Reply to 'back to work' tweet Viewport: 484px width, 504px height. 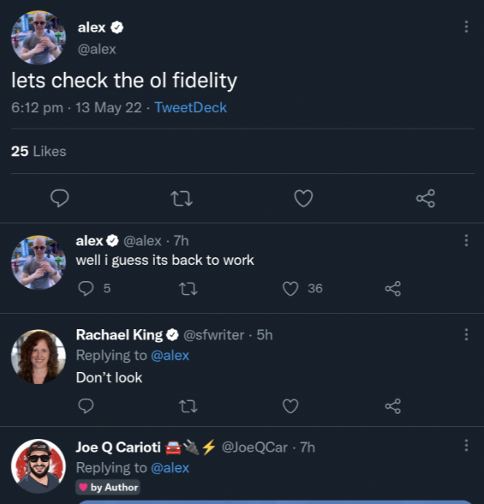click(x=86, y=288)
